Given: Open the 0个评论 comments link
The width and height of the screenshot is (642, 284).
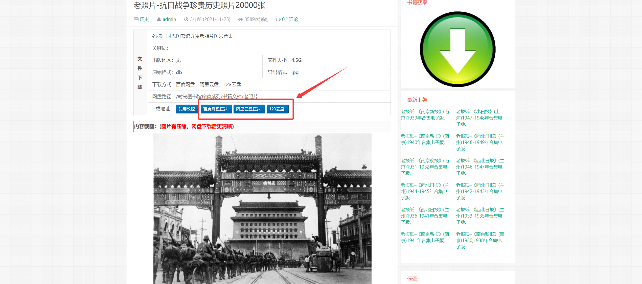Looking at the screenshot, I should pyautogui.click(x=290, y=19).
